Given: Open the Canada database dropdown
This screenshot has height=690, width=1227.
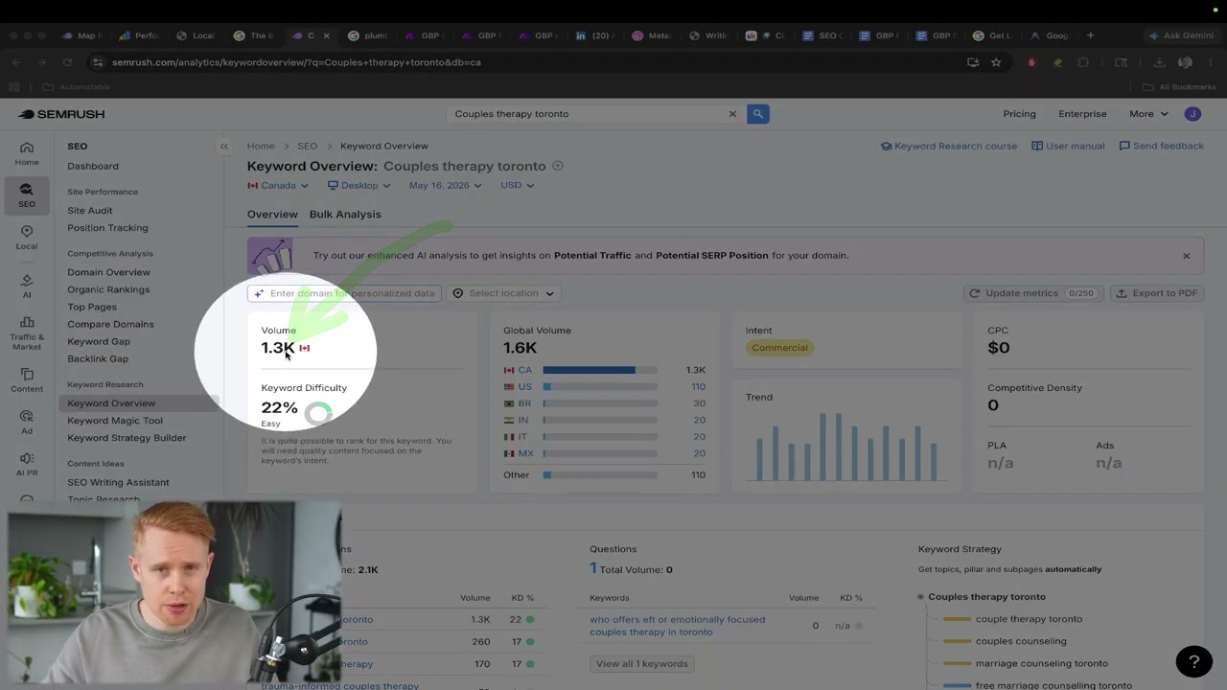Looking at the screenshot, I should 278,186.
